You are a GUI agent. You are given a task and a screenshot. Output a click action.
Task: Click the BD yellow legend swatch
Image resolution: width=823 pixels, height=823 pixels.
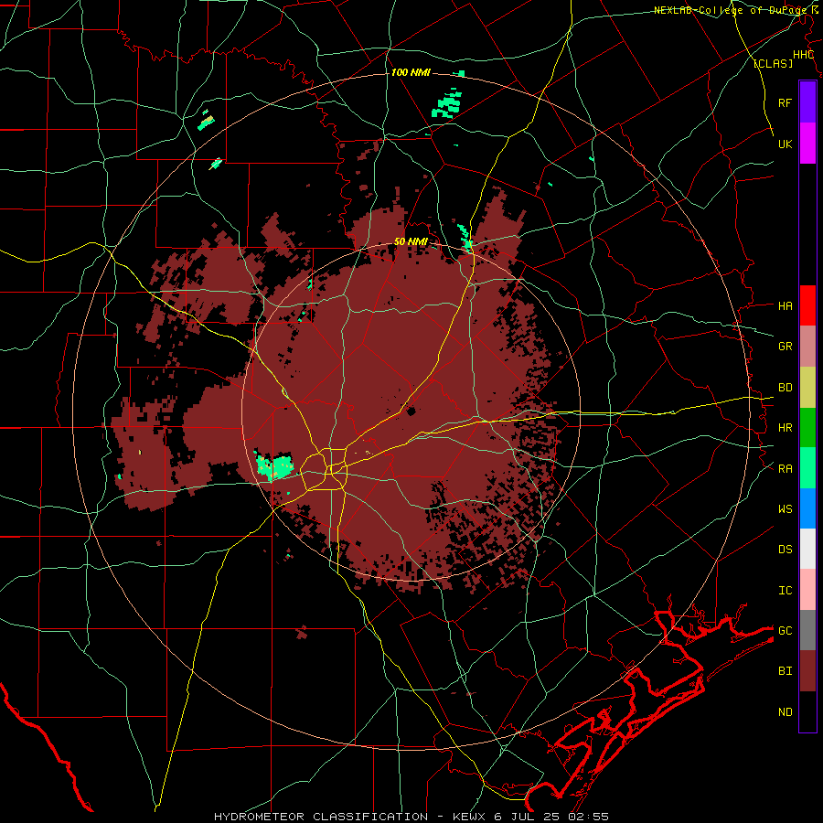point(807,388)
